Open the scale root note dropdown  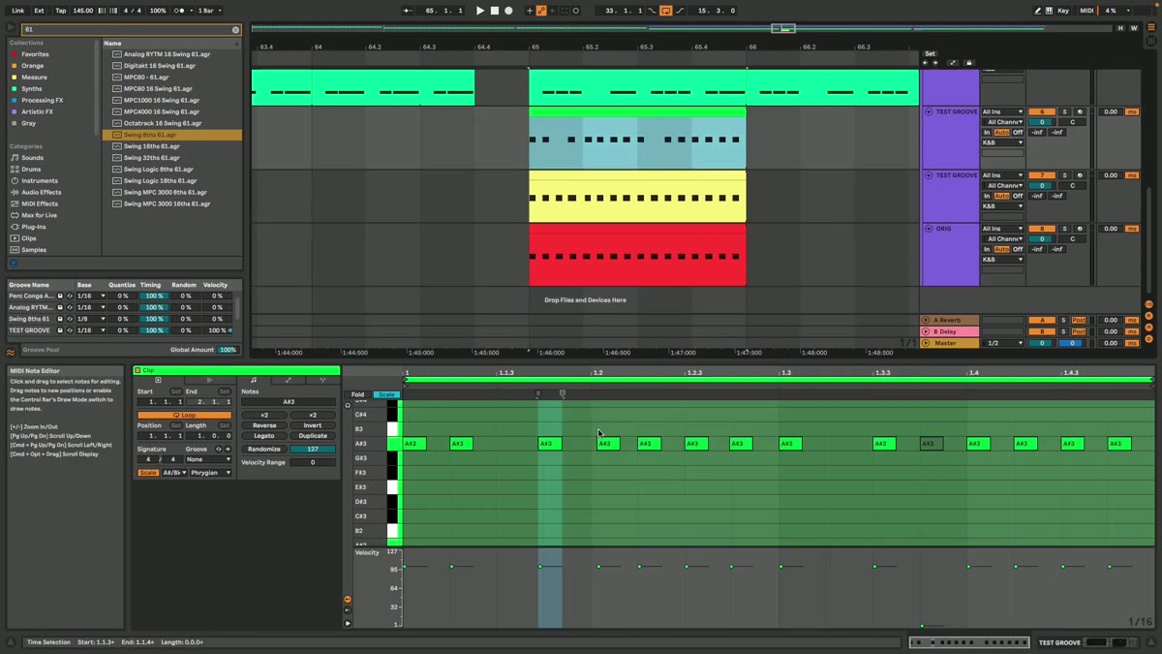coord(174,473)
